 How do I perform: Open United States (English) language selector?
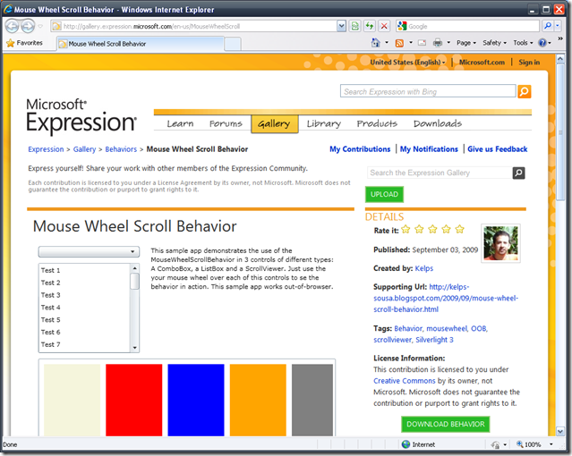click(x=408, y=63)
